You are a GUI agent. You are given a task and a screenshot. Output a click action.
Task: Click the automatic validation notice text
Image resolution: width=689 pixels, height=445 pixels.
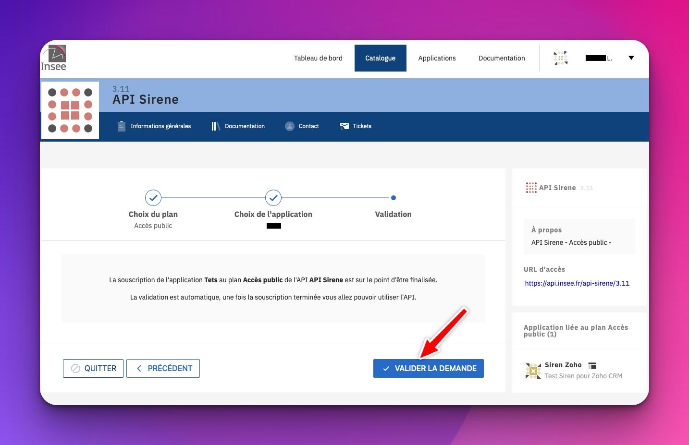coord(273,297)
